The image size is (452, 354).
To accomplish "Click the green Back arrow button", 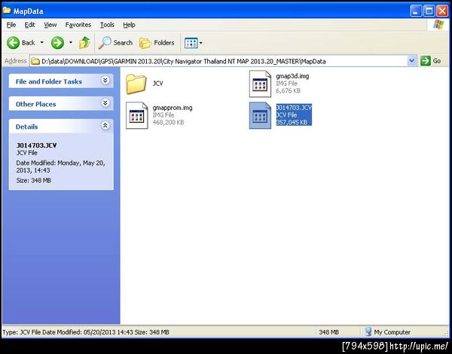I will (14, 43).
